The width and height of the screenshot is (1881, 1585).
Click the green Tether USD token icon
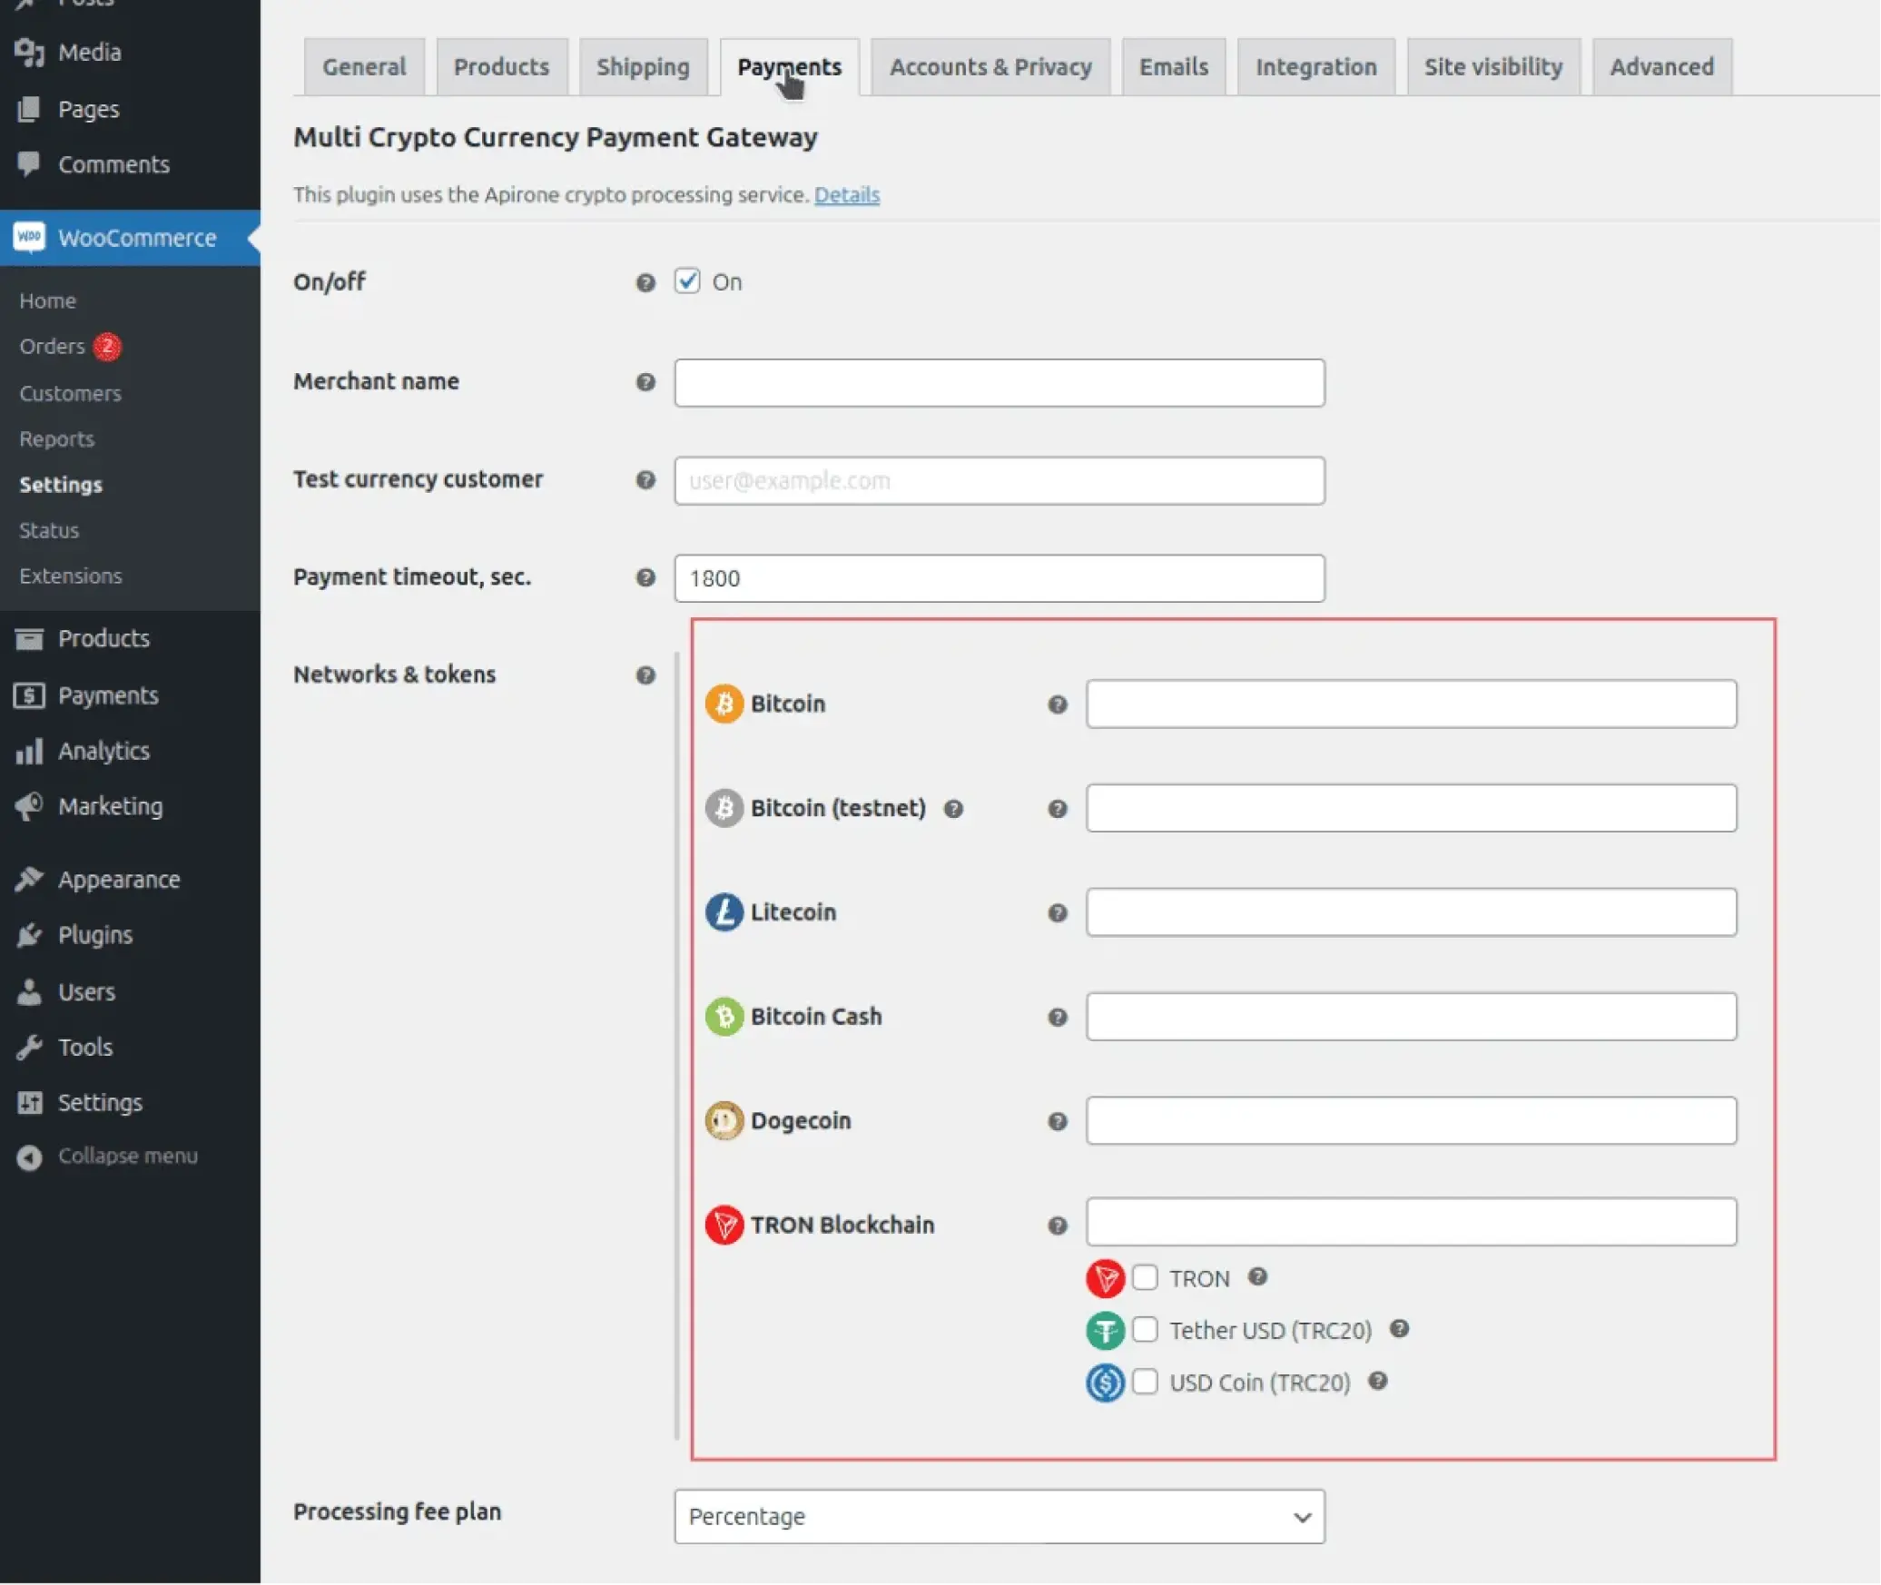[1106, 1332]
